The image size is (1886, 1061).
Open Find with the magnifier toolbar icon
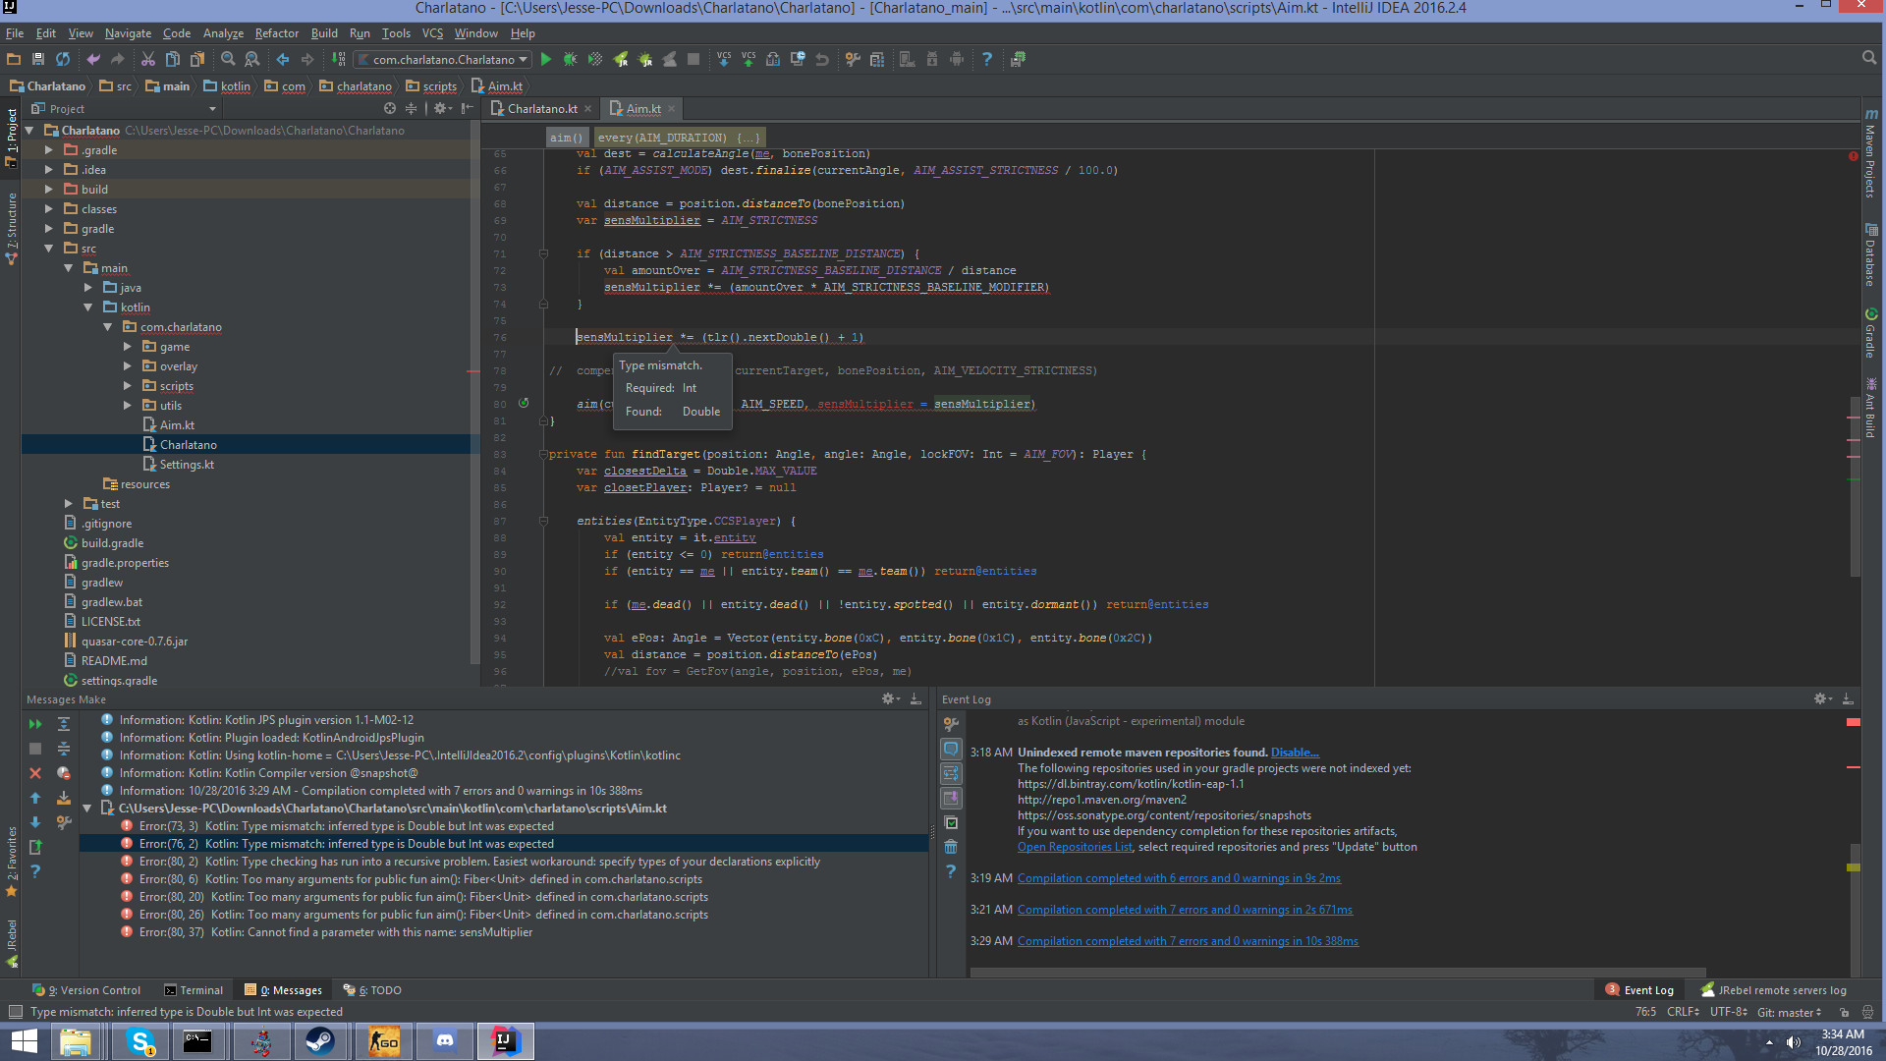(228, 59)
